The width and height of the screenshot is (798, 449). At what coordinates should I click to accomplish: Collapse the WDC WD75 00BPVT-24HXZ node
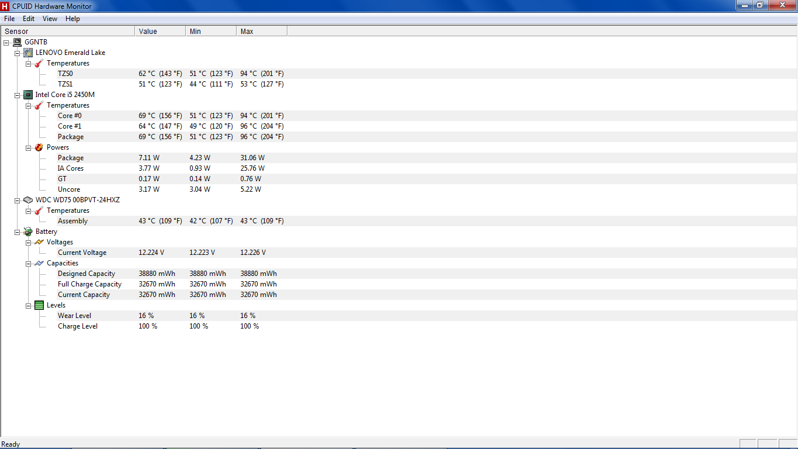point(18,201)
